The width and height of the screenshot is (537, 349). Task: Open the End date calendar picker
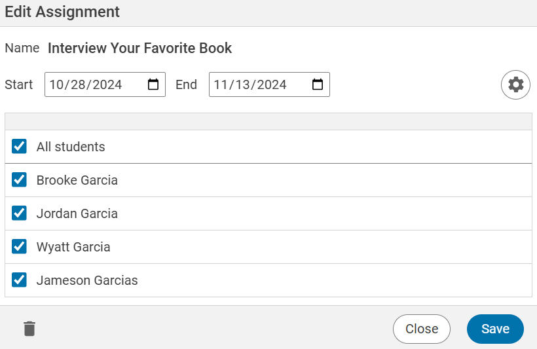tap(318, 84)
